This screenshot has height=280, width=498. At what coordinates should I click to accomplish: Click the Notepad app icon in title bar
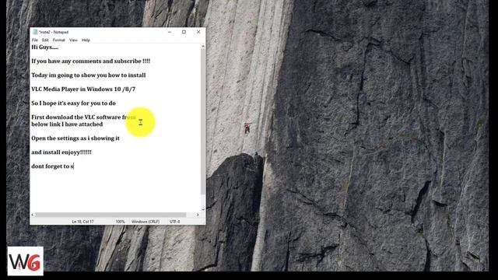[35, 32]
